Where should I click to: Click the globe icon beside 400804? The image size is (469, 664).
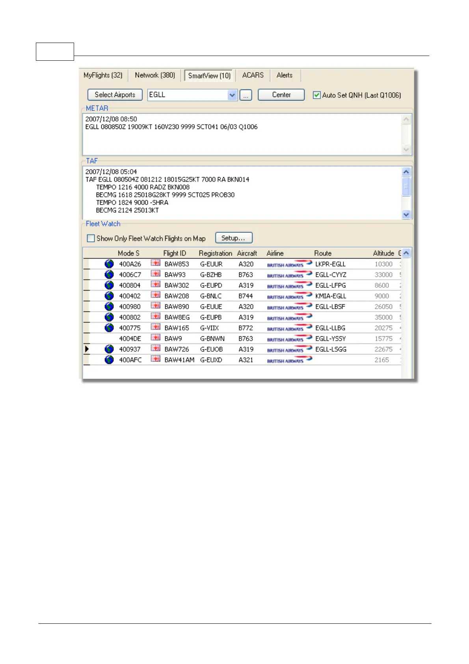[x=109, y=285]
